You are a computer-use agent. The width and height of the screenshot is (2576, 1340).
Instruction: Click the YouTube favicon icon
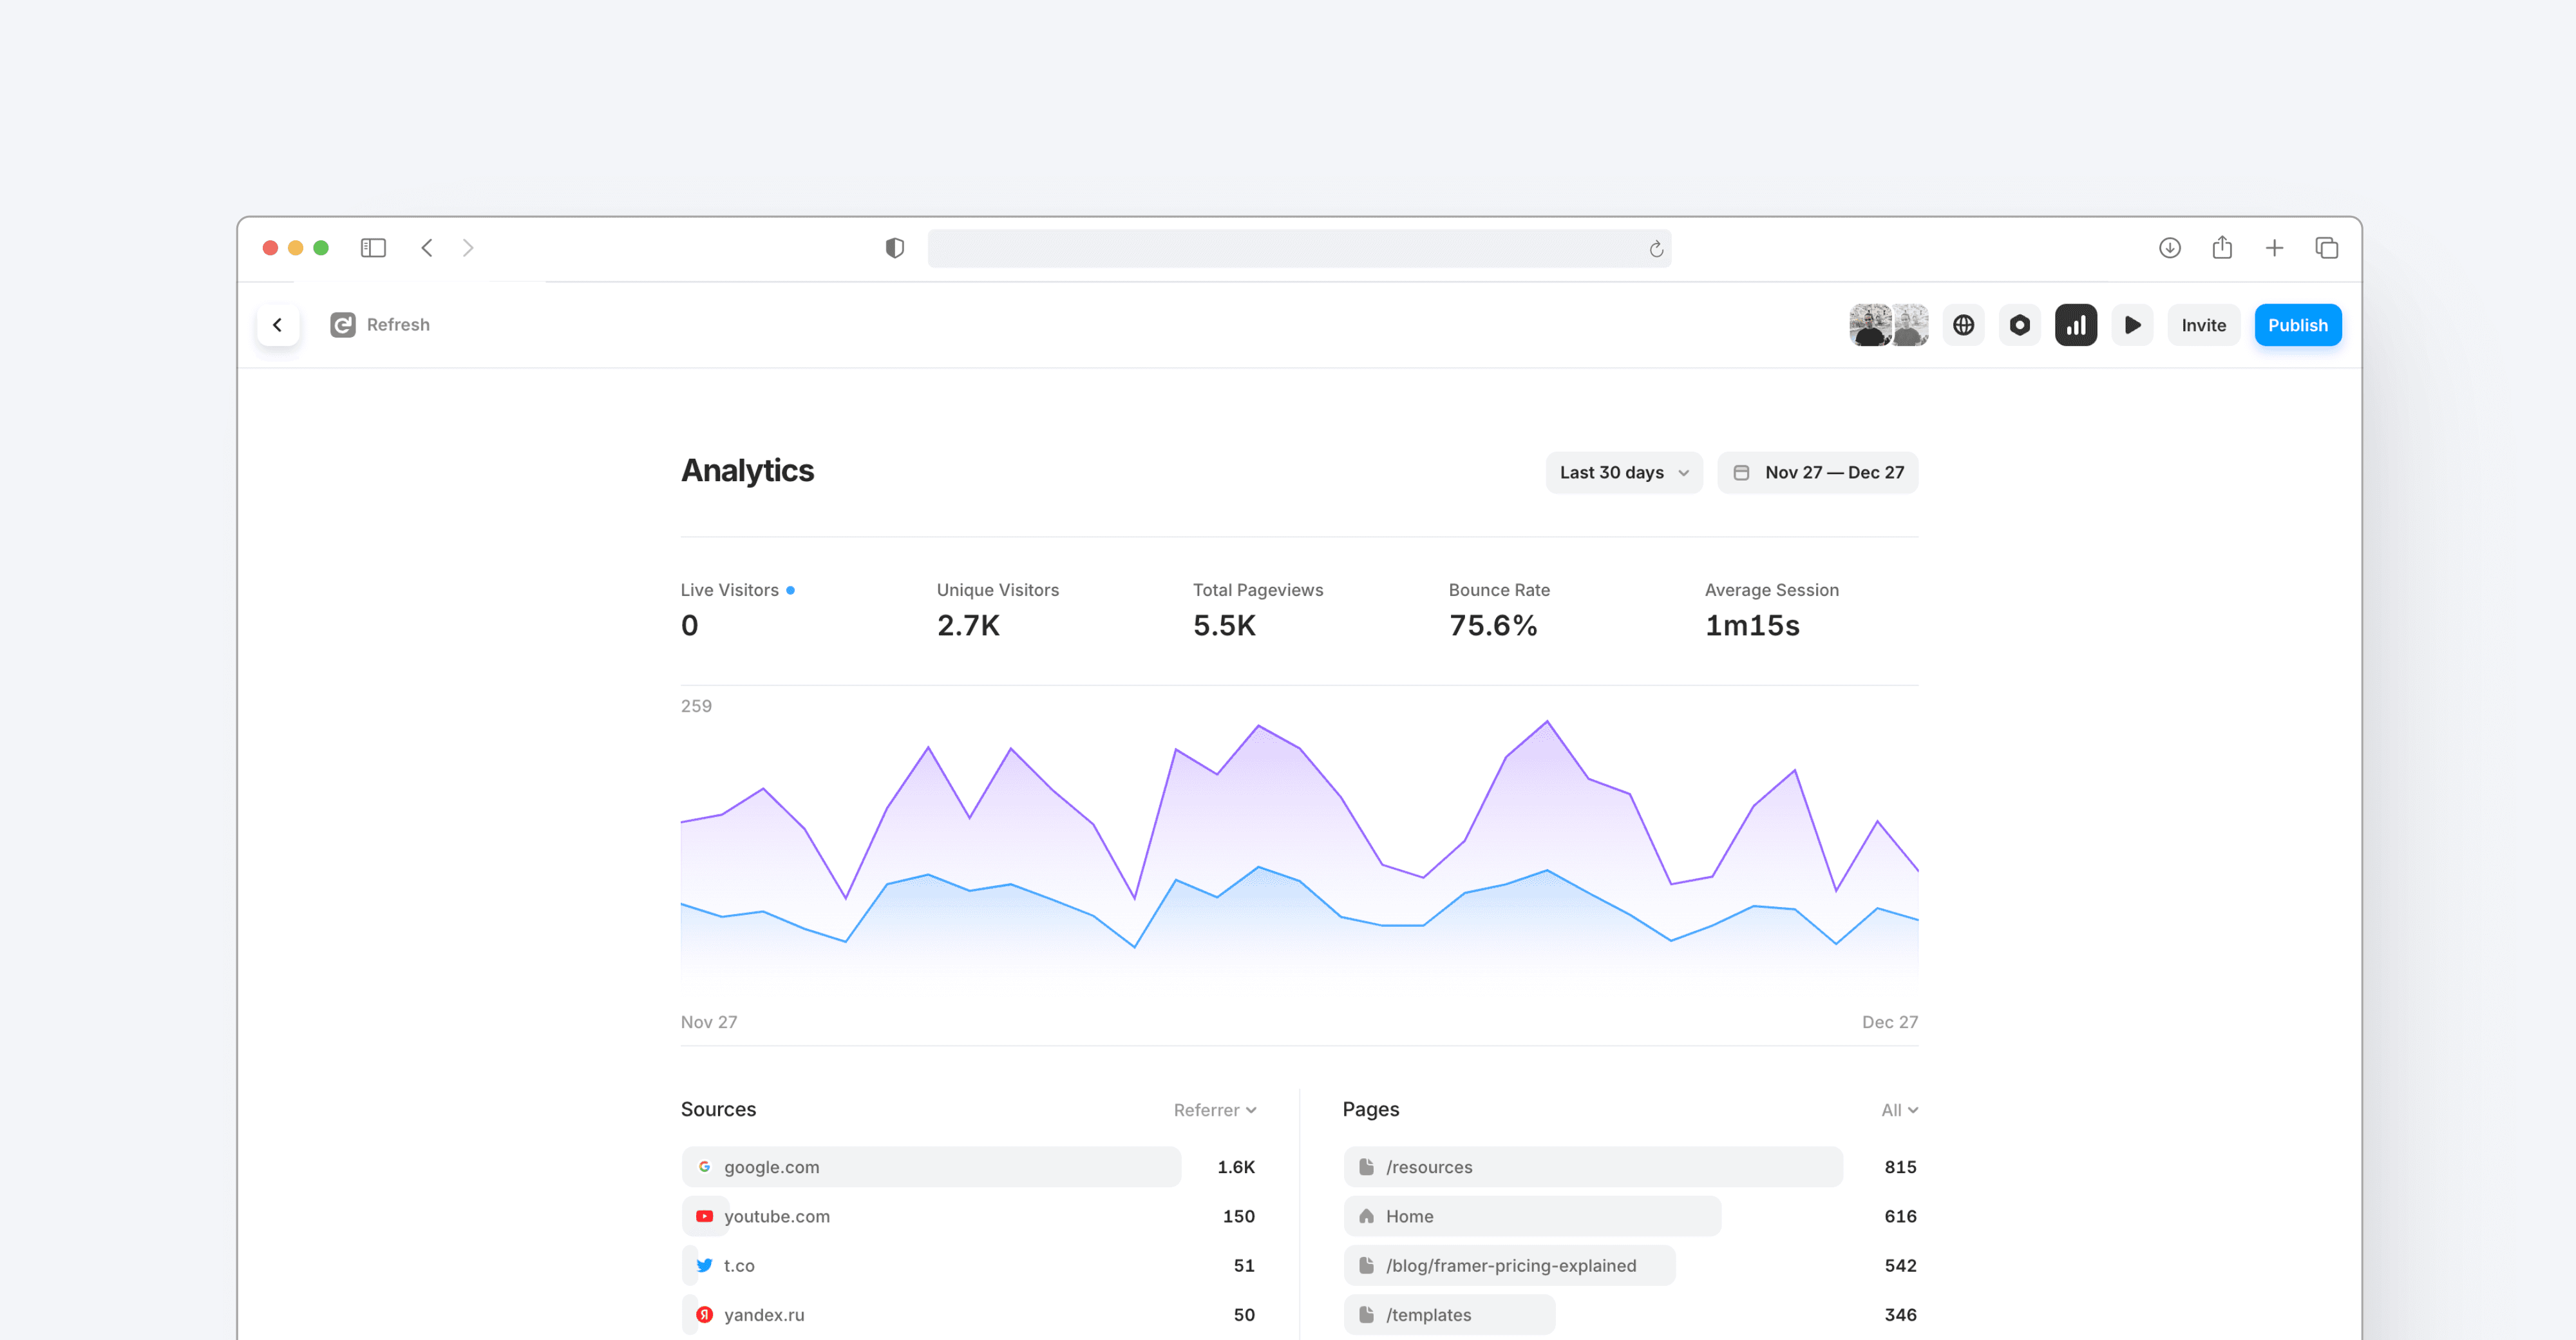(704, 1216)
